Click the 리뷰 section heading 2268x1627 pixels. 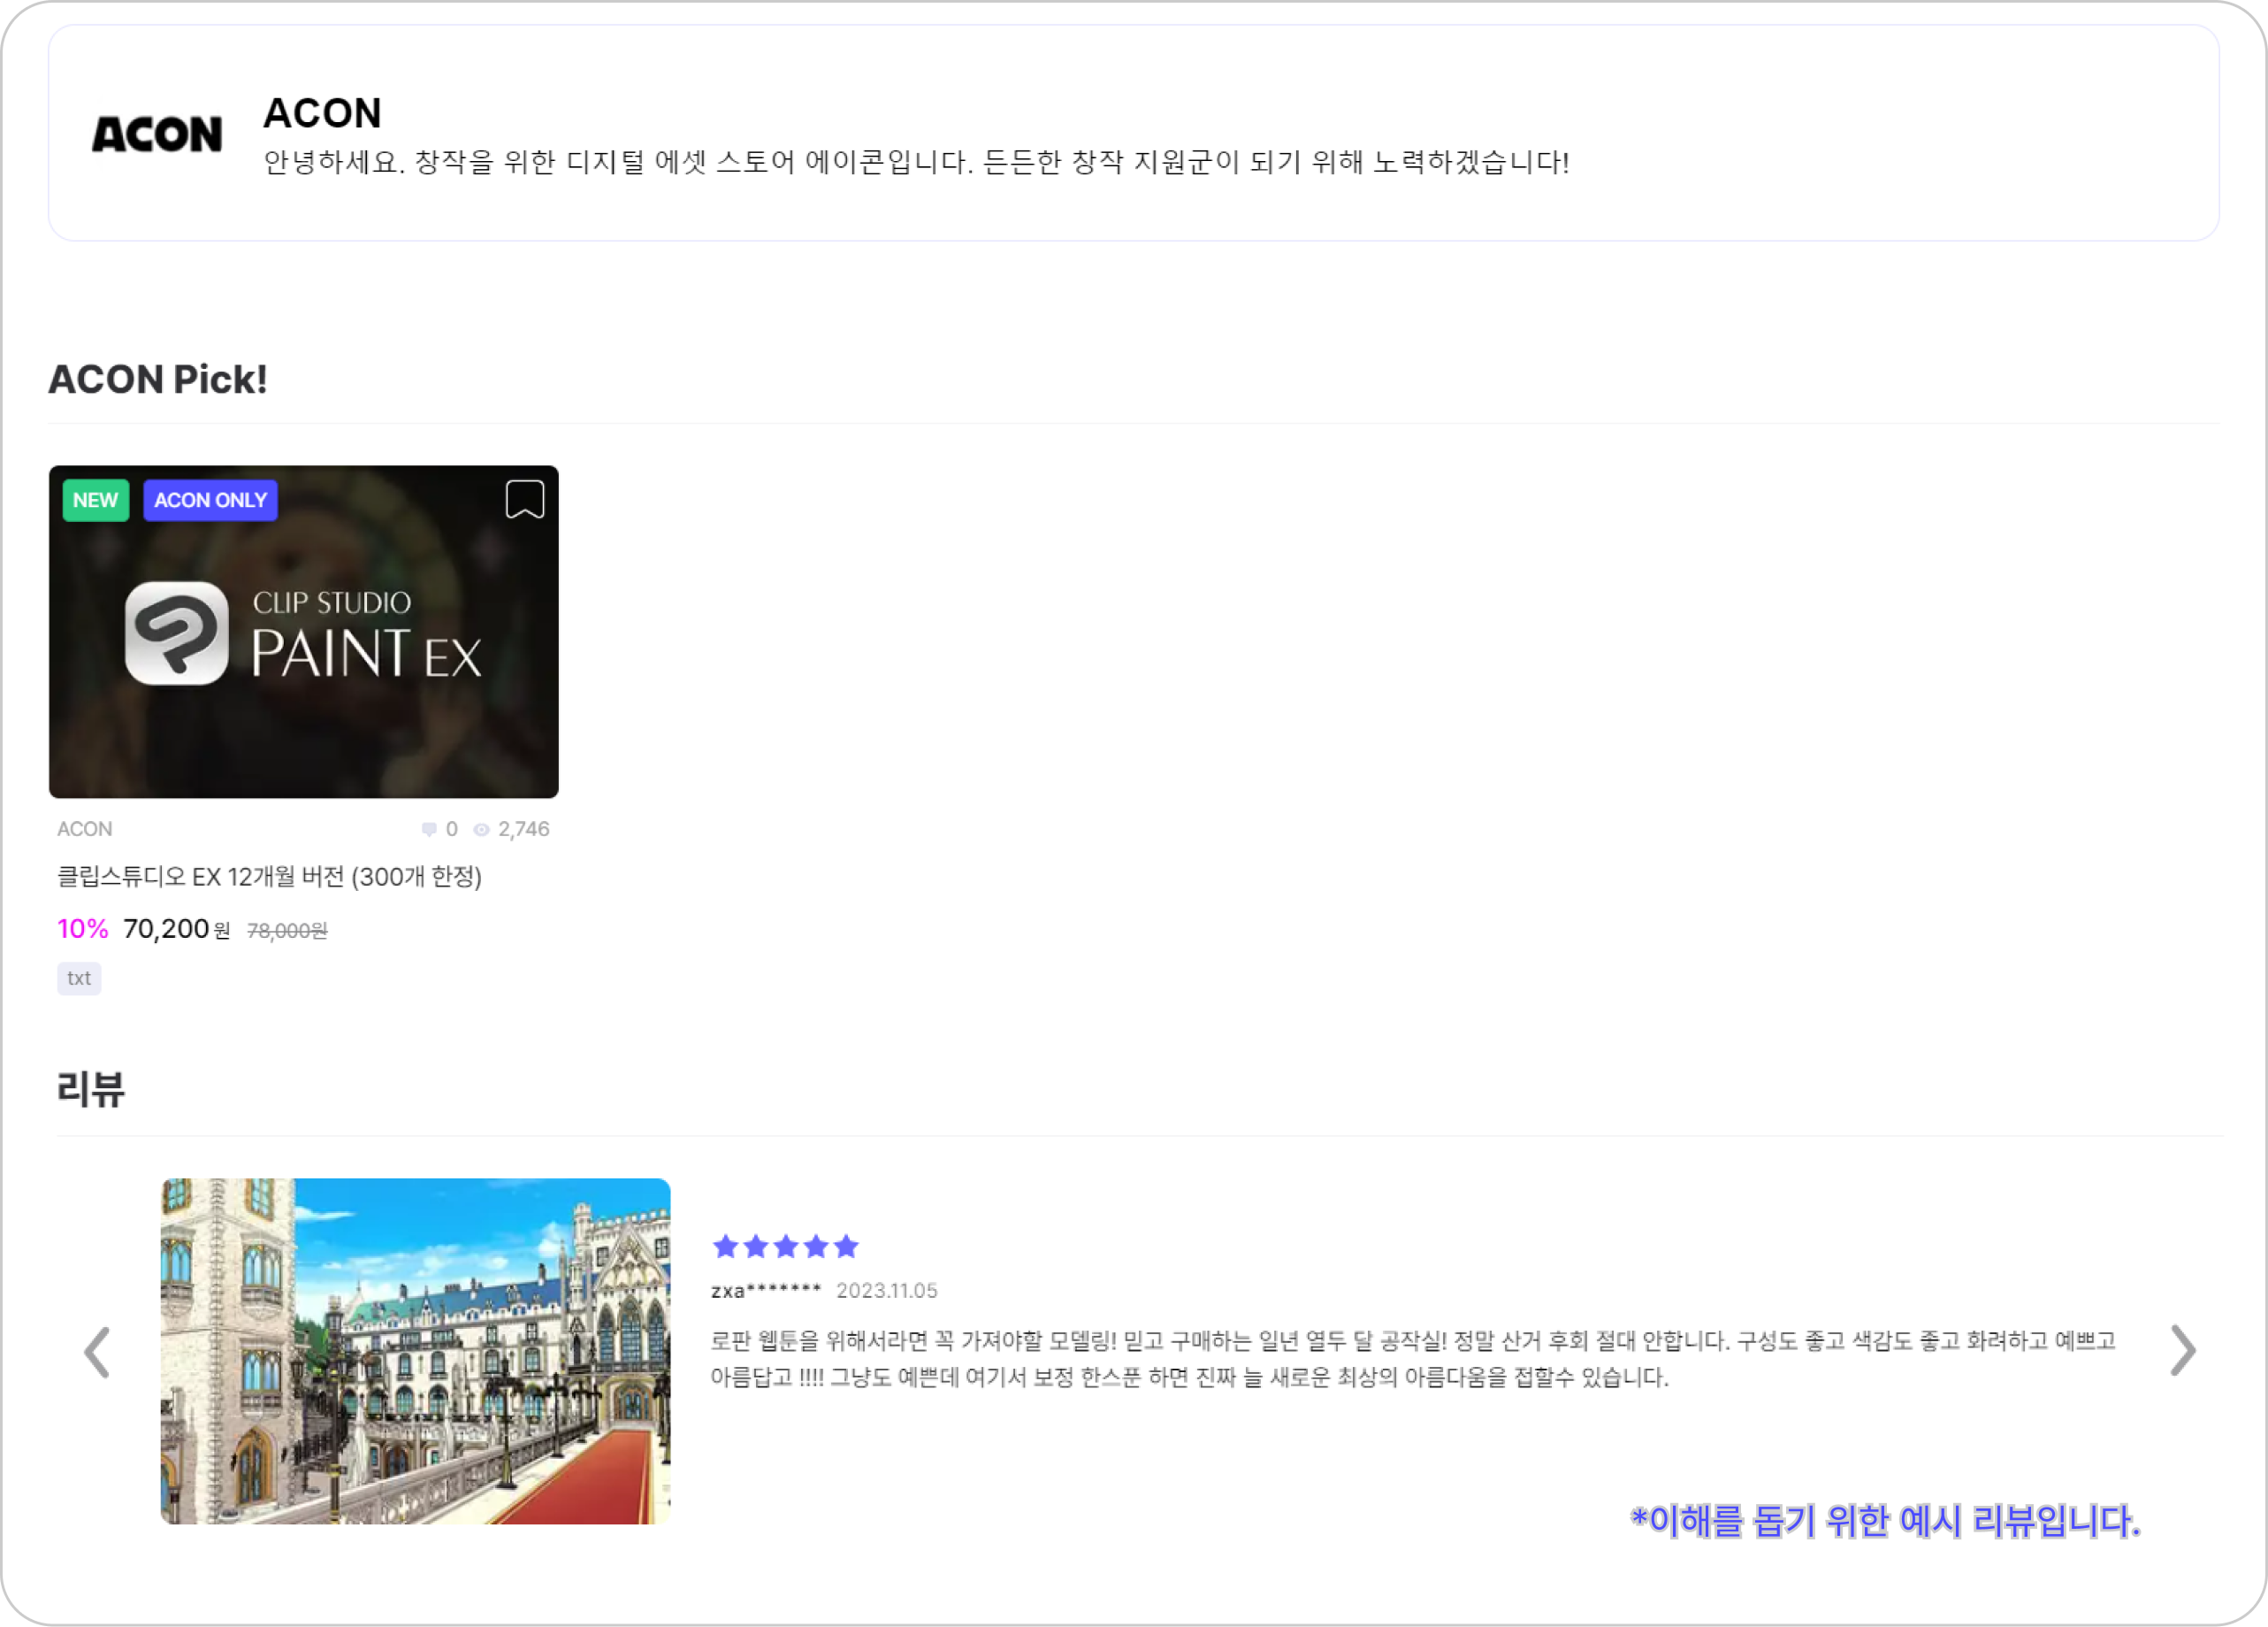pyautogui.click(x=90, y=1089)
